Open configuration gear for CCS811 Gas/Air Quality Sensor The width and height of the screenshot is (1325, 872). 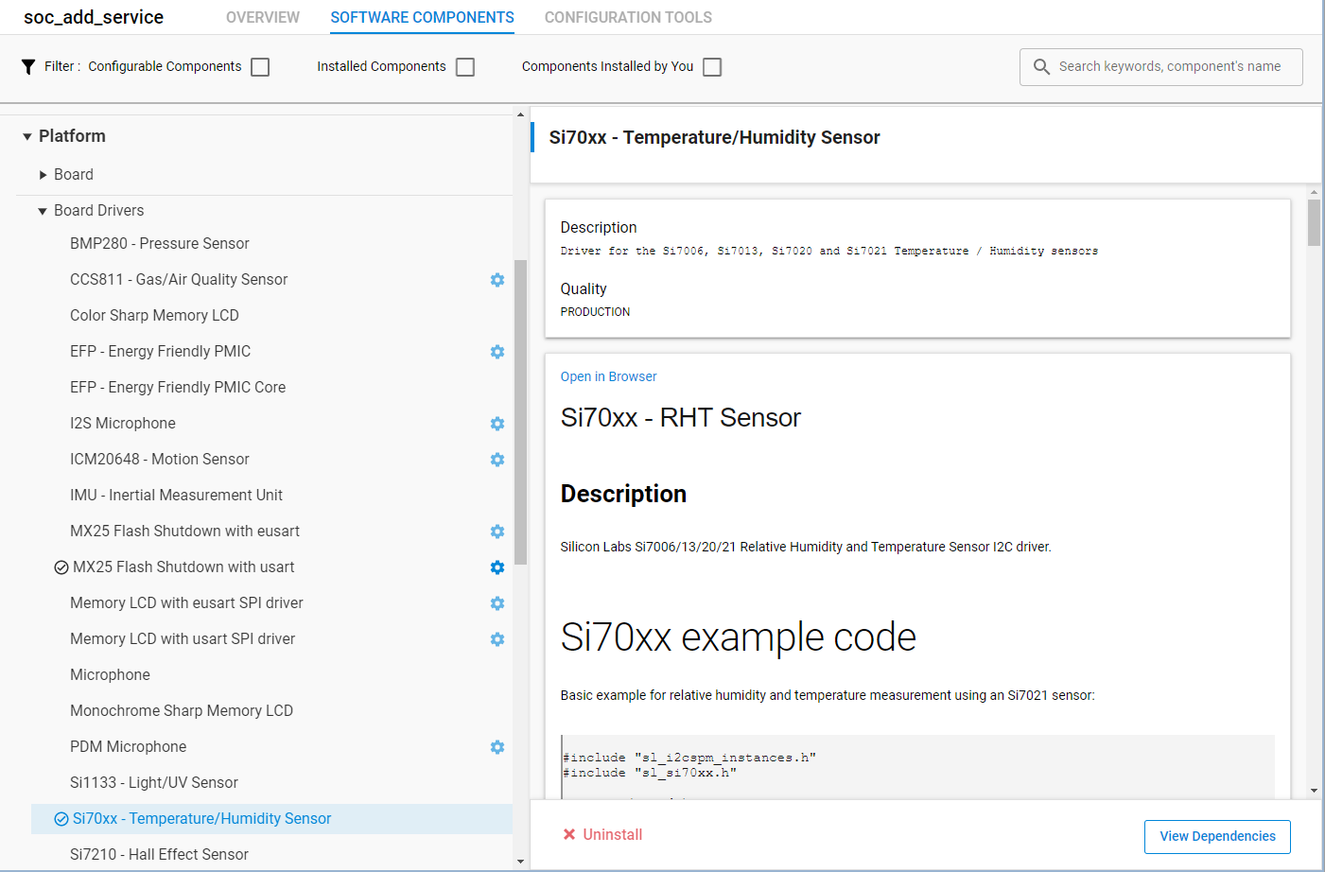[497, 280]
